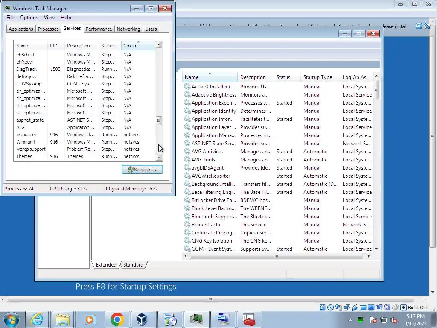Sort Task Manager services by PID column
This screenshot has width=437, height=328.
coord(56,46)
